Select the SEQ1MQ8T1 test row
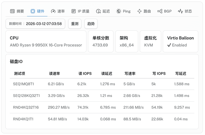The image size is (205, 135). coord(102,84)
